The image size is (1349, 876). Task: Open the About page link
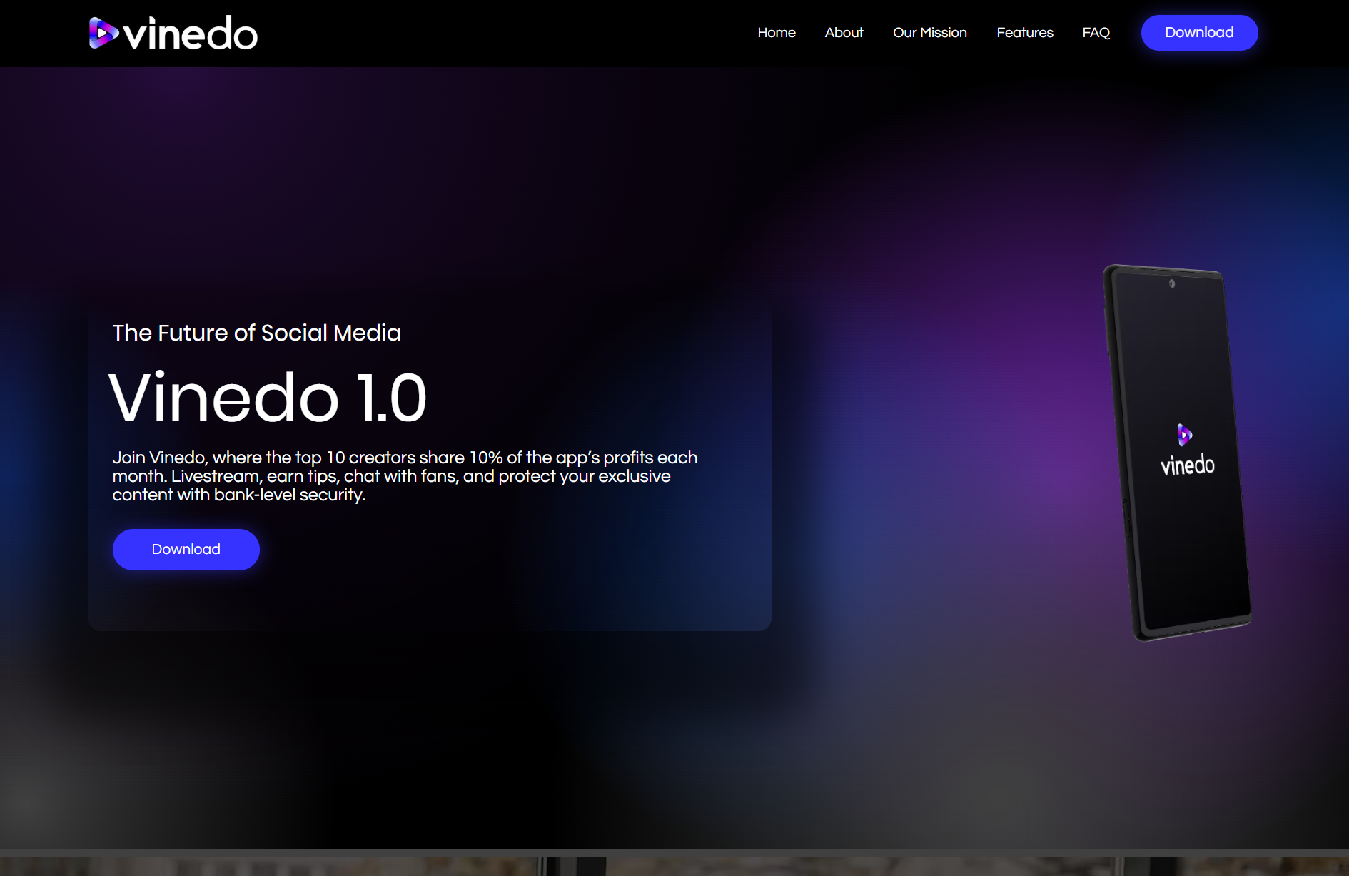click(844, 33)
